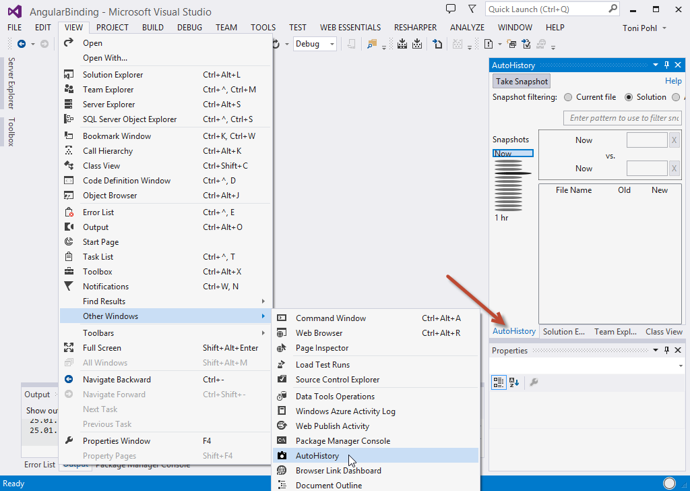The height and width of the screenshot is (491, 690).
Task: Select the Current file radio button
Action: [568, 97]
